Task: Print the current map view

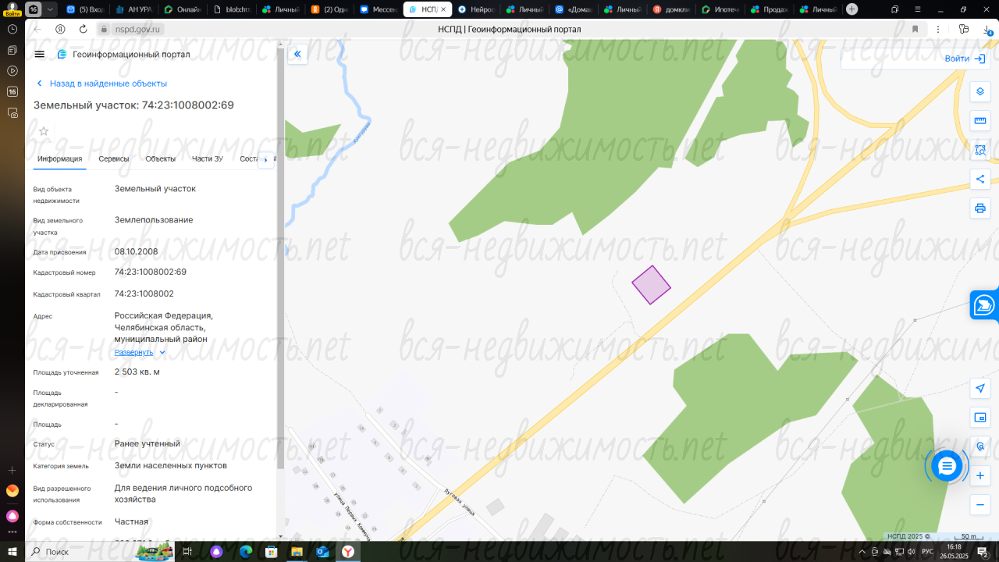Action: coord(980,208)
